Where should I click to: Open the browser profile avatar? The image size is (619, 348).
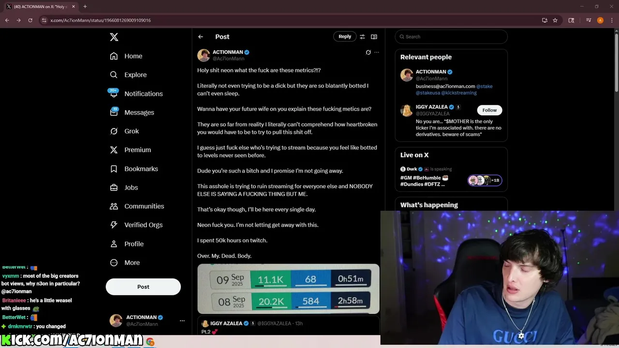[x=600, y=20]
